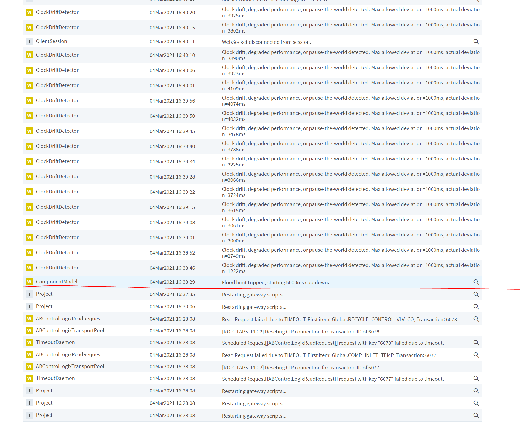Screen dimensions: 520x426
Task: Click the message "WebSocket disconnected from session."
Action: (x=266, y=42)
